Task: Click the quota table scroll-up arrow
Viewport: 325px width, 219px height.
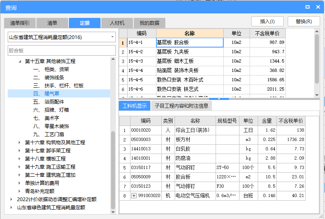Action: (x=317, y=31)
